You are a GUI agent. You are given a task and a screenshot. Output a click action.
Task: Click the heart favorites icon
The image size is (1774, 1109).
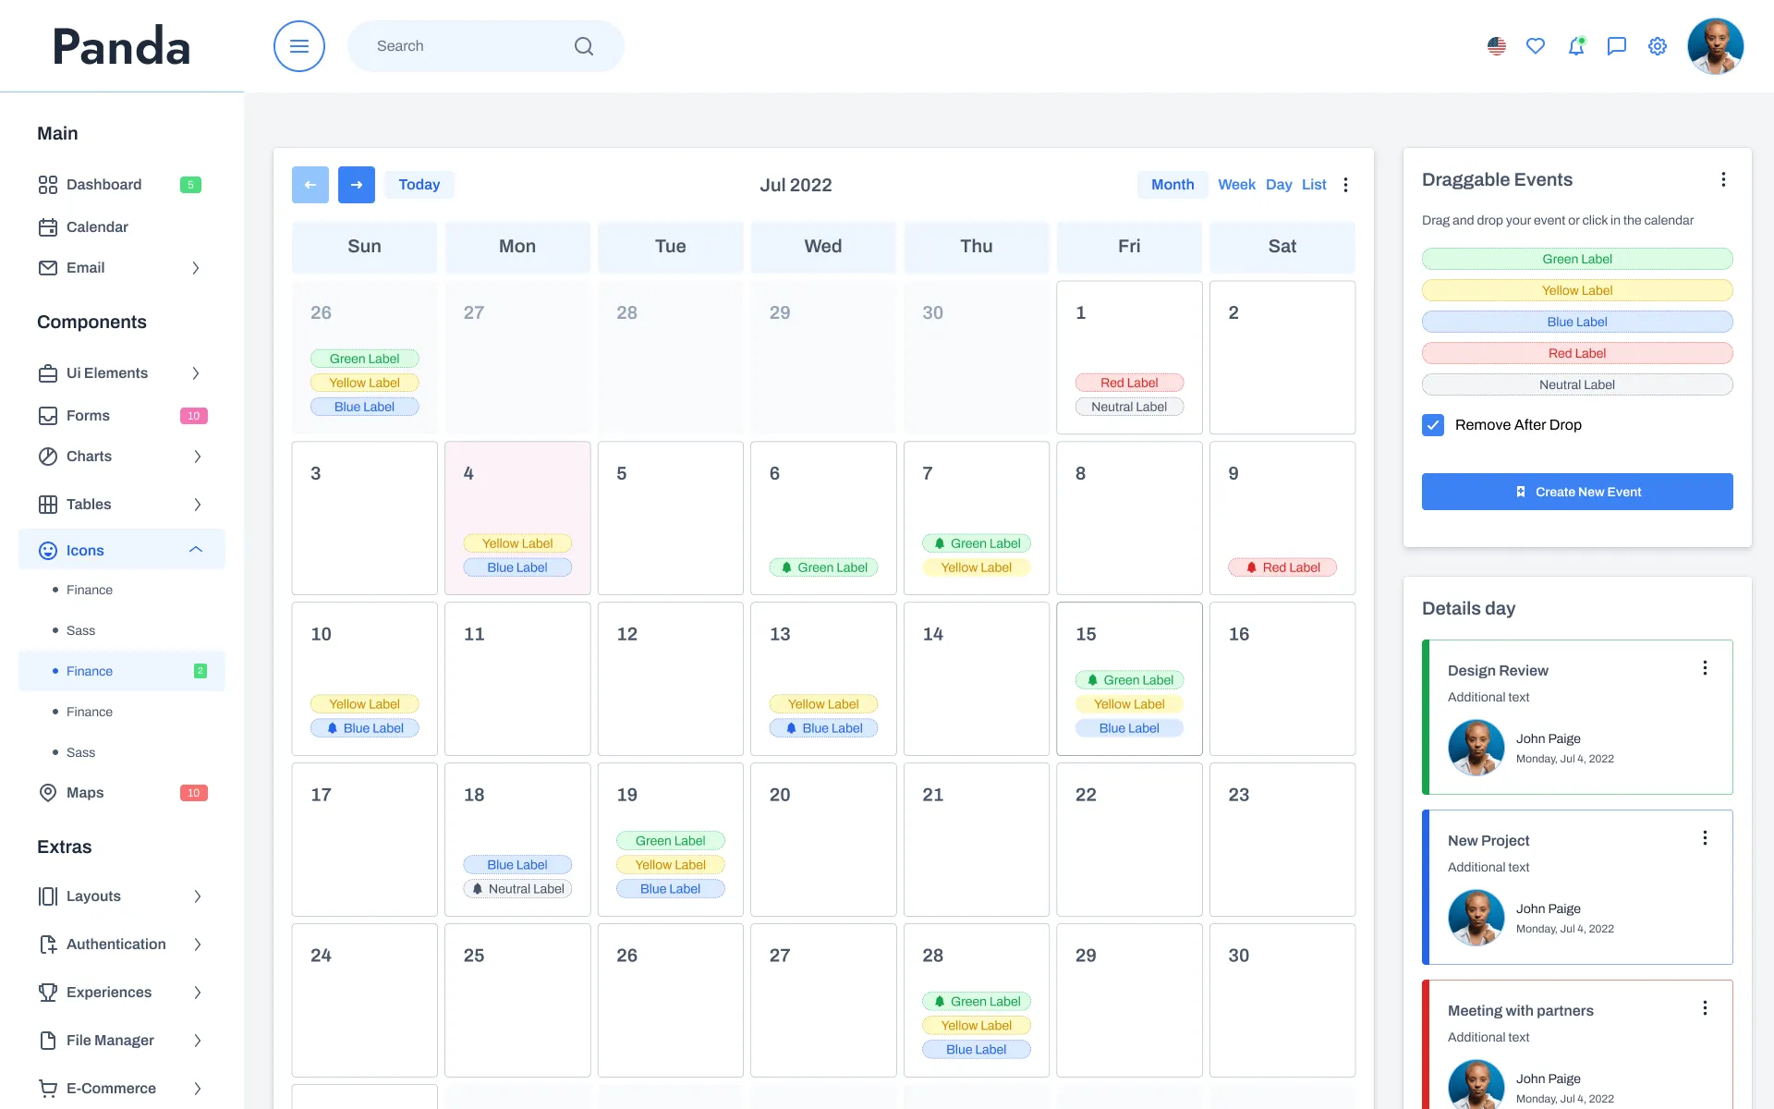[x=1536, y=45]
